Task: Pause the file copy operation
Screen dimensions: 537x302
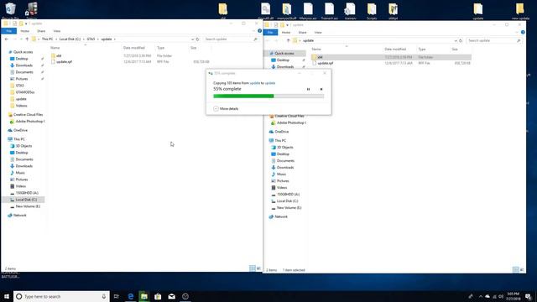Action: pyautogui.click(x=308, y=89)
